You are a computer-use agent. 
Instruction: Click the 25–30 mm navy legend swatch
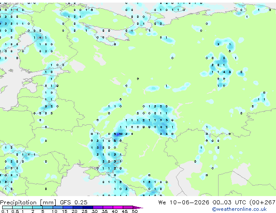(88, 207)
